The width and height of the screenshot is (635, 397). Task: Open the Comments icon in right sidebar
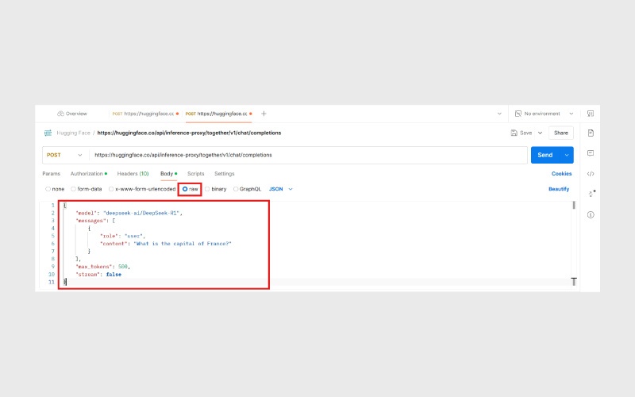click(591, 152)
